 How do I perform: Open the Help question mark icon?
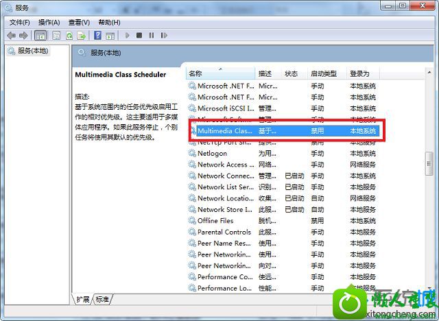pyautogui.click(x=97, y=36)
